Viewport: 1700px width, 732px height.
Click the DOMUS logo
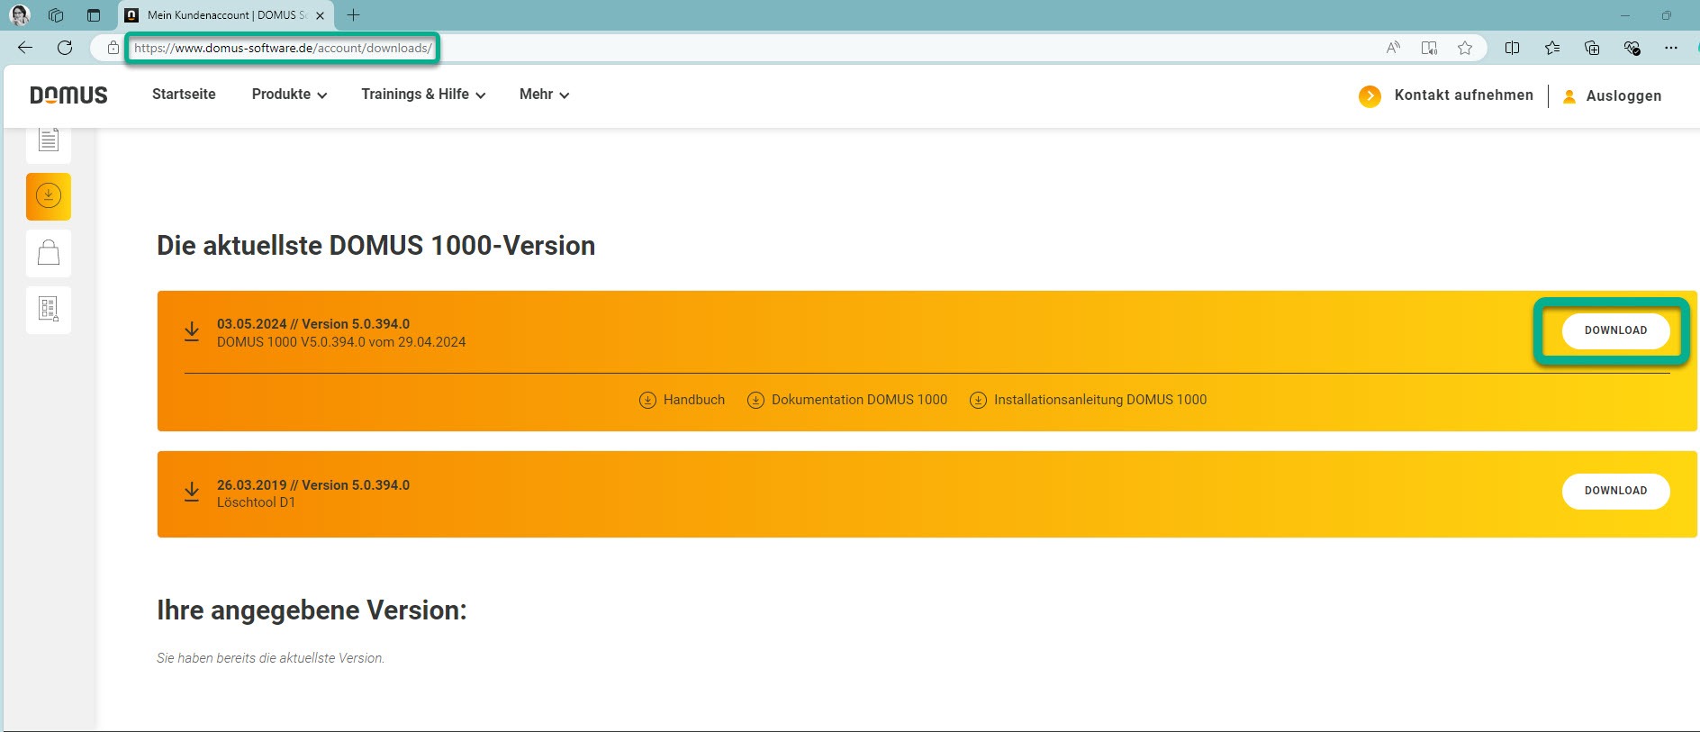(68, 95)
